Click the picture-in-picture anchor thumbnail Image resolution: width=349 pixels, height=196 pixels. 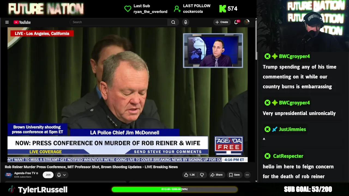tap(213, 50)
